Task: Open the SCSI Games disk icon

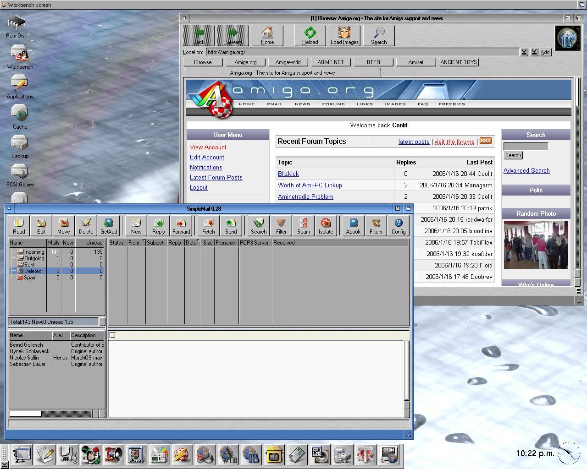Action: (x=20, y=176)
